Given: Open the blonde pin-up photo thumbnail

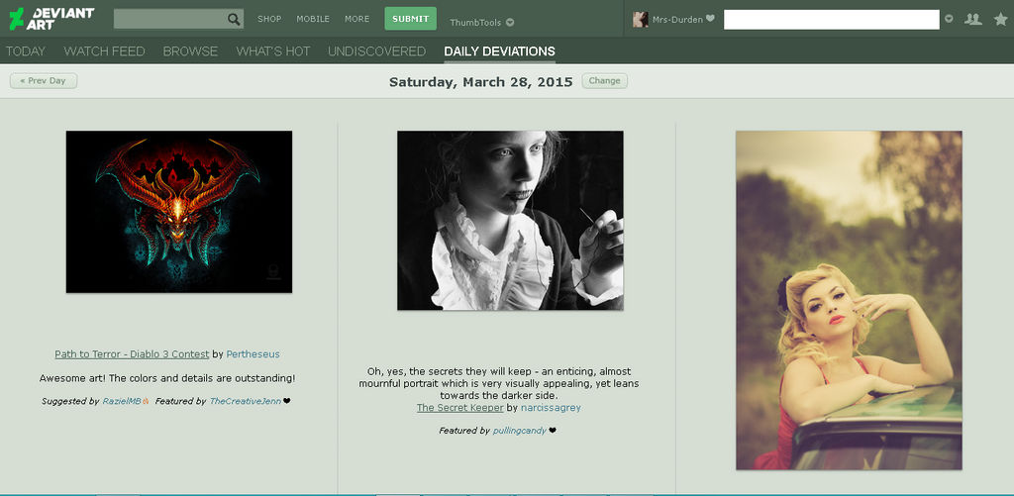Looking at the screenshot, I should 849,300.
